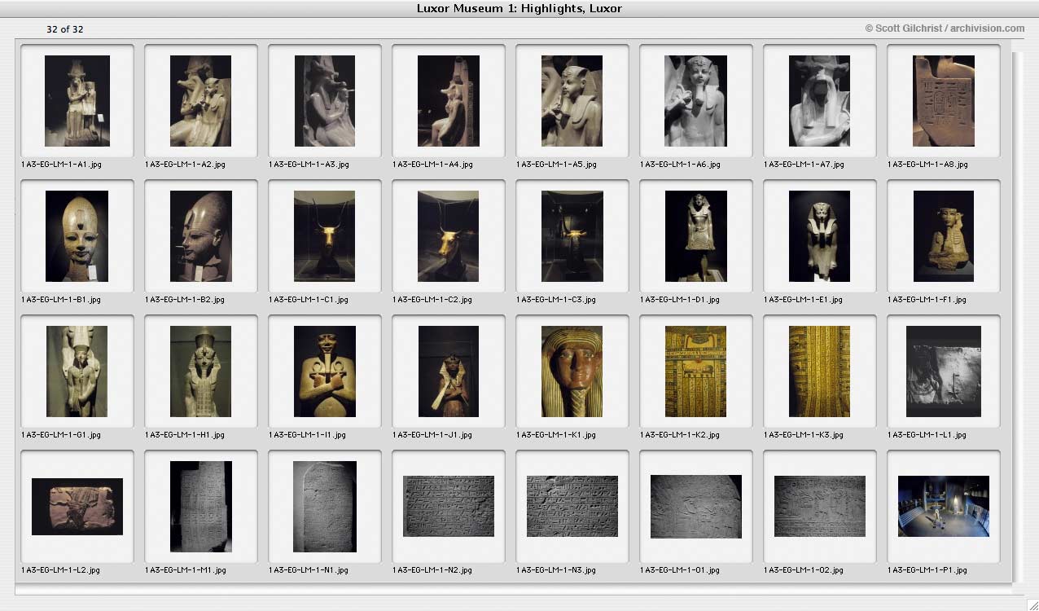Click filename label 1A3-EG-LM-1-N2.jpg
The width and height of the screenshot is (1039, 611).
432,570
